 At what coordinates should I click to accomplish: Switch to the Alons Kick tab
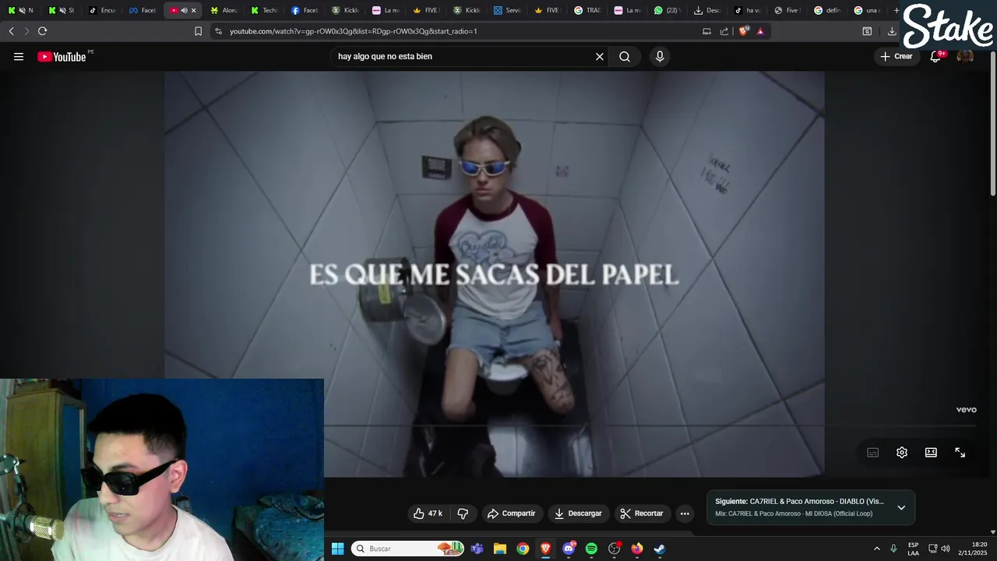click(224, 10)
